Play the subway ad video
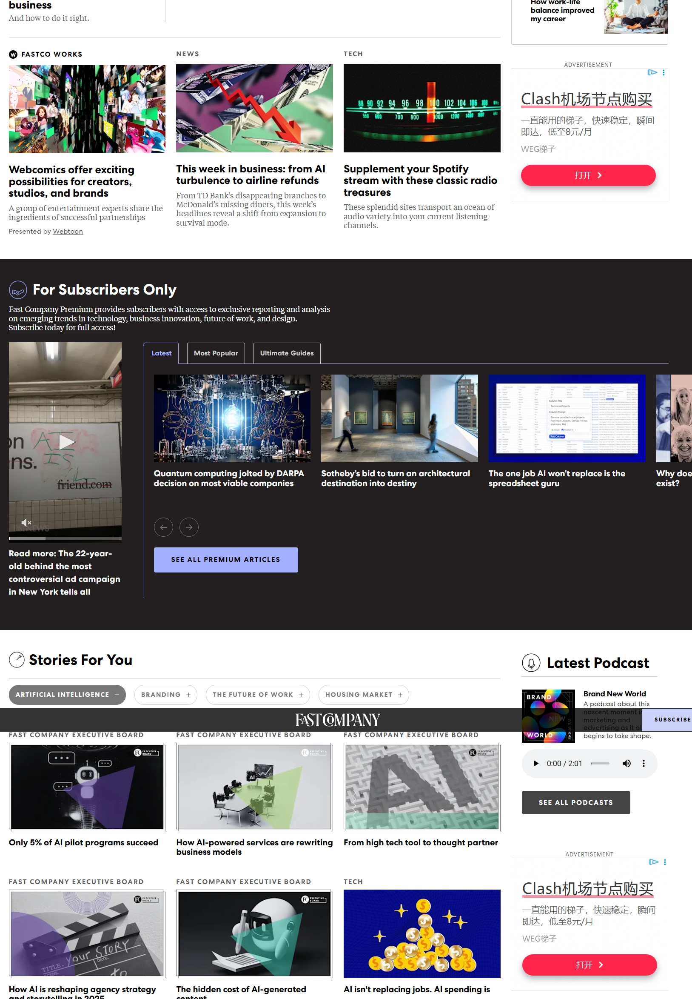This screenshot has width=692, height=999. pos(66,441)
